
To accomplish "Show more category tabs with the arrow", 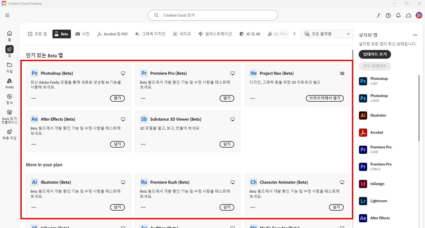I will click(294, 34).
